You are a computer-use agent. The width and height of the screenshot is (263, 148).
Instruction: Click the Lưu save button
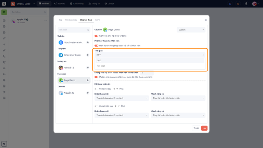(204, 128)
